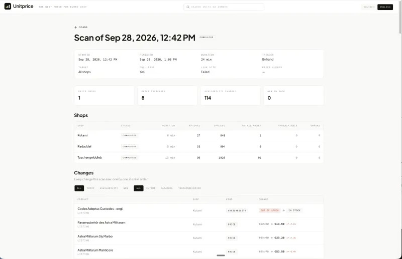Click the Duration column header

[168, 126]
